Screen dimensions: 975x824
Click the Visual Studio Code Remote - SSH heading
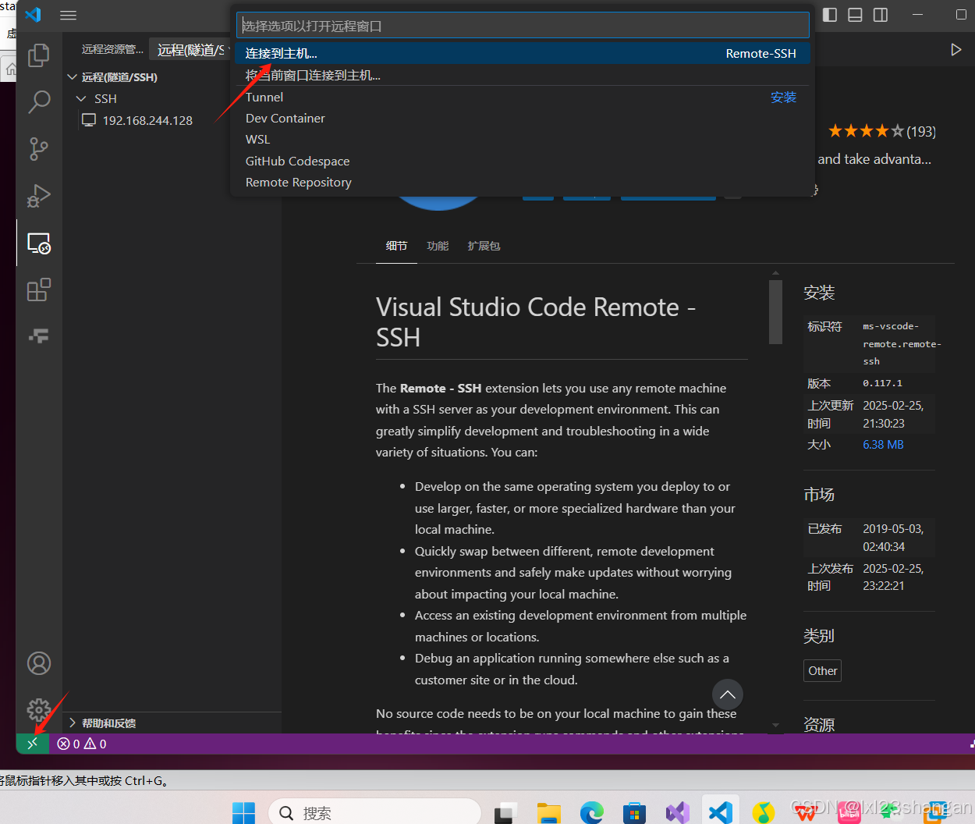point(536,322)
